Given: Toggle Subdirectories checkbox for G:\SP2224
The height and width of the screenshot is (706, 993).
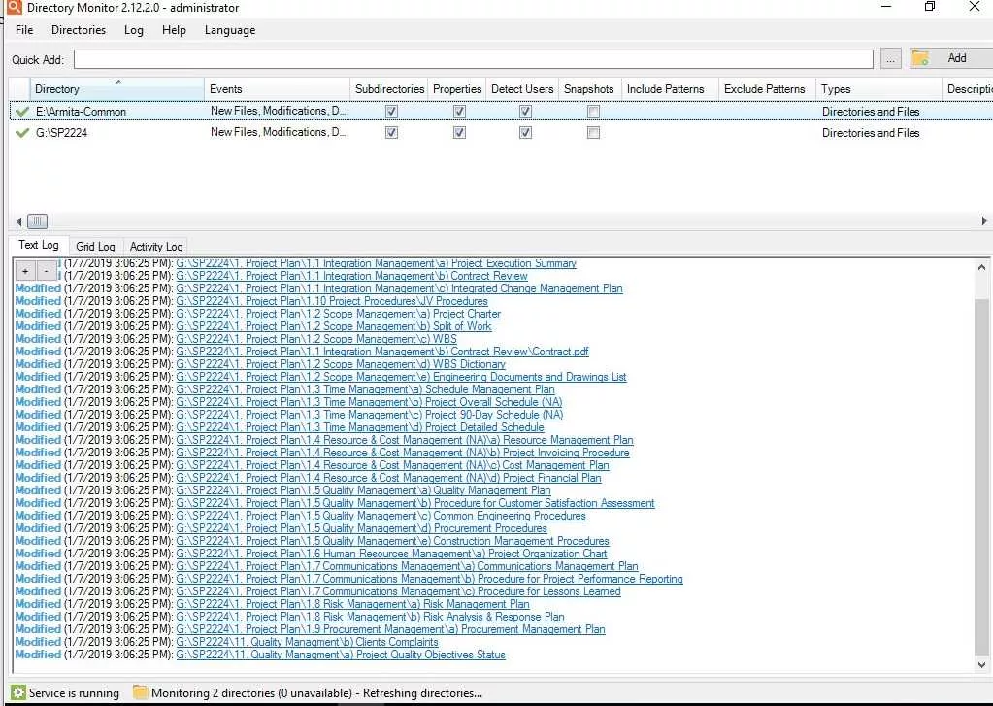Looking at the screenshot, I should (391, 133).
